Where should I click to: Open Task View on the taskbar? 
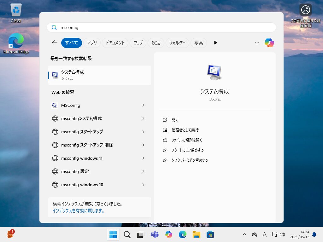[141, 234]
